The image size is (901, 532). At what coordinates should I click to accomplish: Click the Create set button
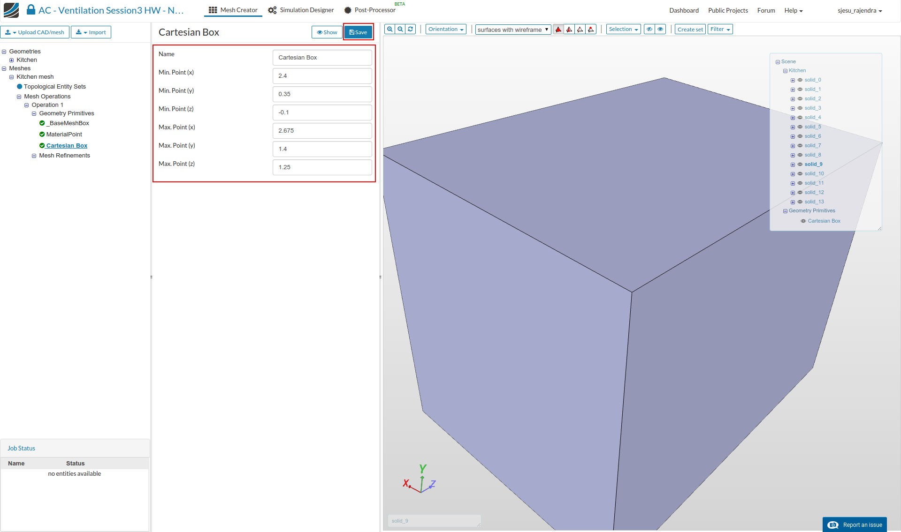click(x=690, y=29)
